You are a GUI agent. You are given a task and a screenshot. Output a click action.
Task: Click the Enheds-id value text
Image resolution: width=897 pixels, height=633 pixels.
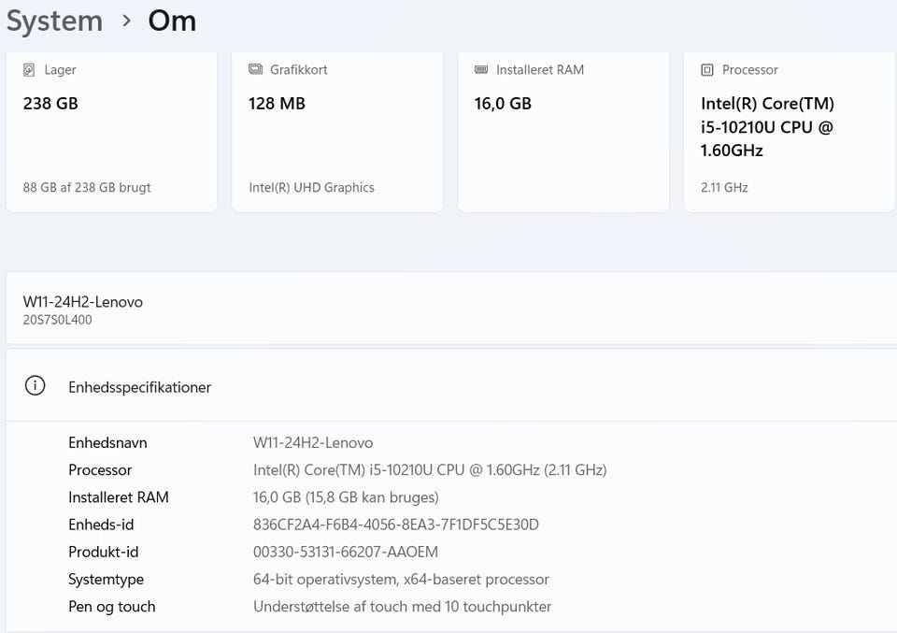tap(395, 525)
